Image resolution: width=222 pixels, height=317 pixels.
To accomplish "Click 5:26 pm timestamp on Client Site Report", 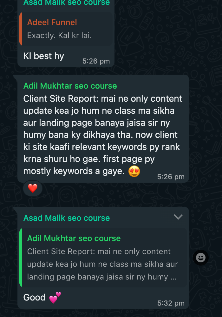I will point(171,177).
